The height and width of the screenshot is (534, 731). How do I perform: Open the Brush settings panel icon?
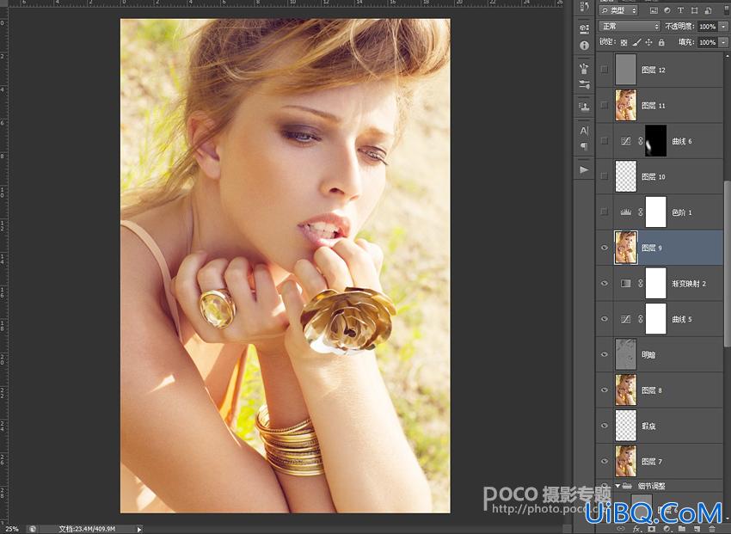point(584,84)
